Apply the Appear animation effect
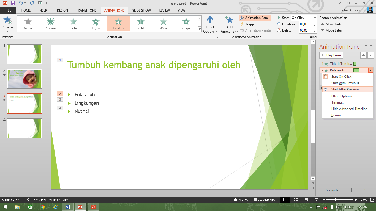Image resolution: width=376 pixels, height=211 pixels. coord(51,24)
